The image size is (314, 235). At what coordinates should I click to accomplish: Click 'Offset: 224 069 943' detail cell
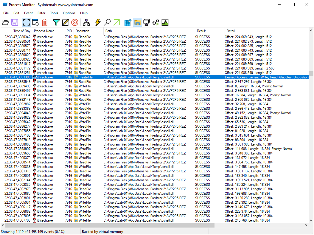(248, 37)
